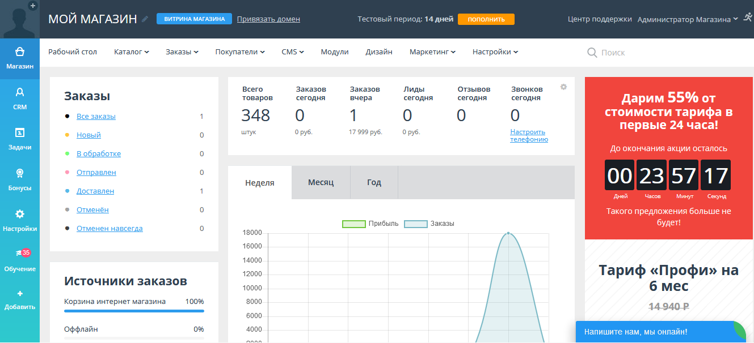Click the pencil icon next to store name
Viewport: 754px width, 343px height.
pyautogui.click(x=145, y=19)
